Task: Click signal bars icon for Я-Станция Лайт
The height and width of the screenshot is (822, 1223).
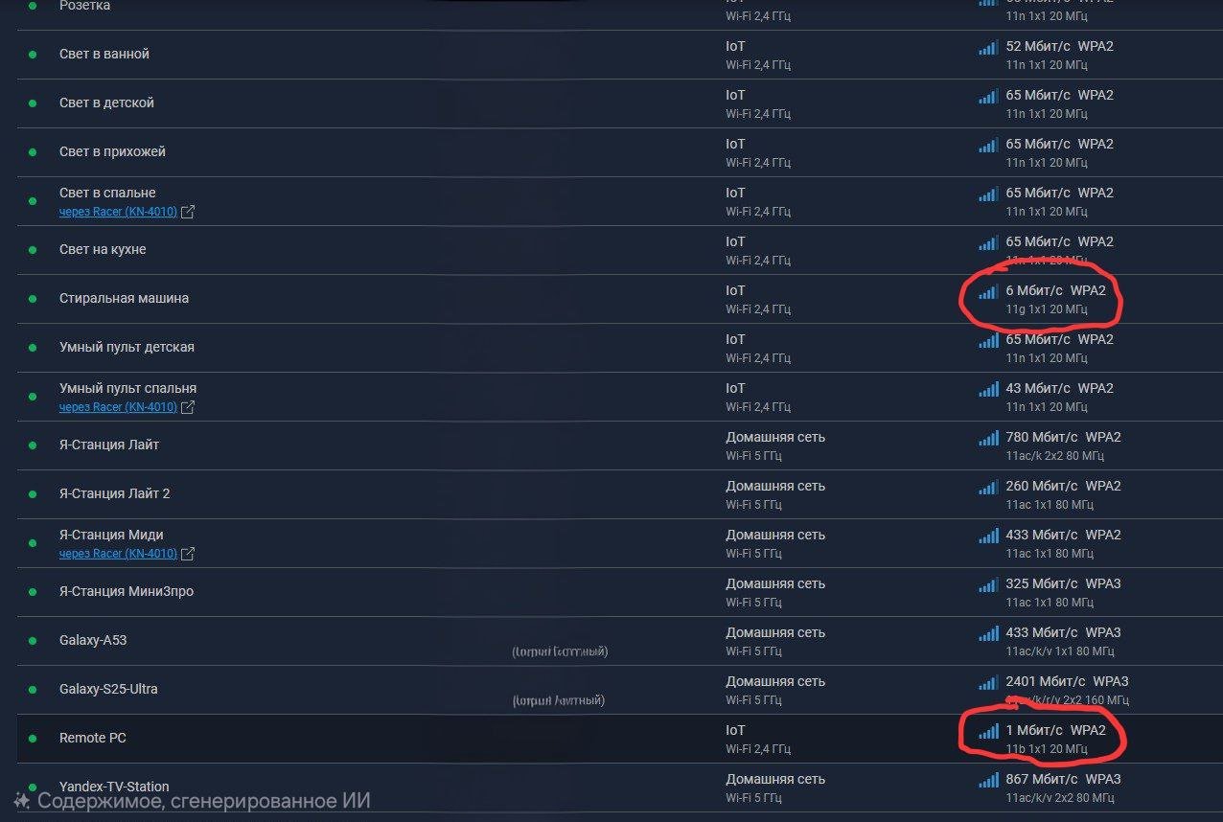Action: (988, 438)
